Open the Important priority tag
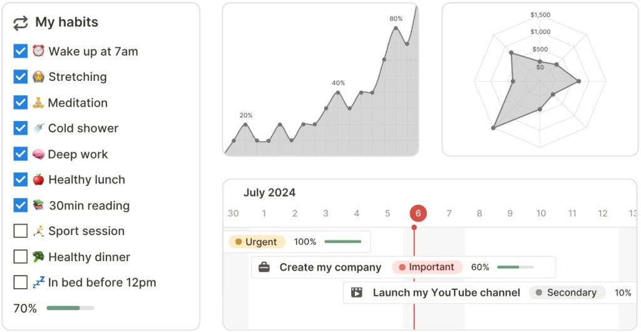641x332 pixels. (427, 267)
